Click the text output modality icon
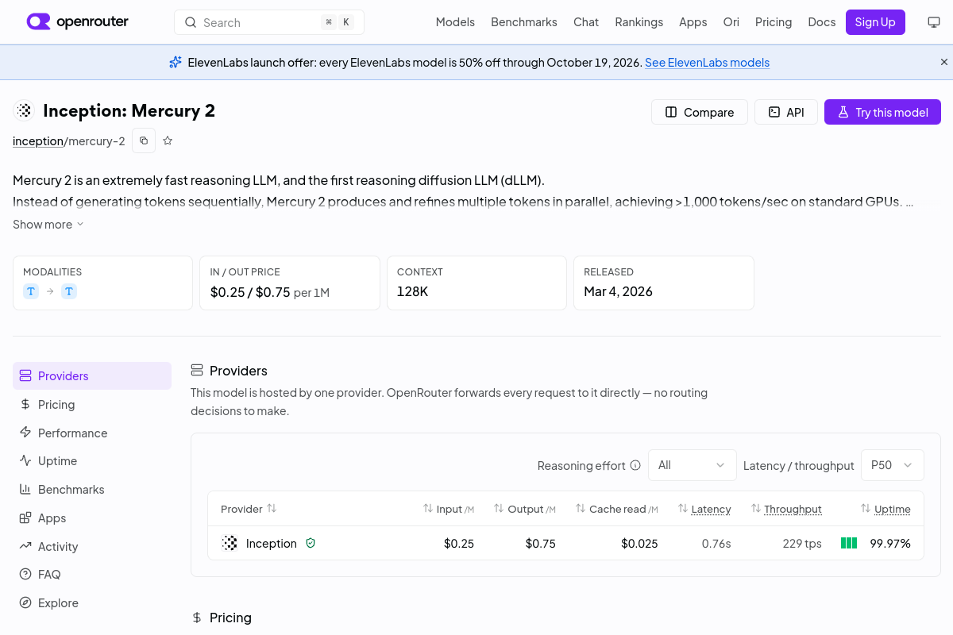953x635 pixels. (x=69, y=291)
